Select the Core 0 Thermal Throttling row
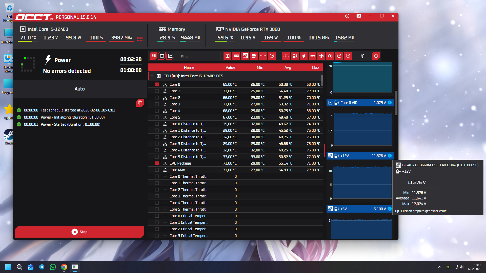 tap(235, 176)
